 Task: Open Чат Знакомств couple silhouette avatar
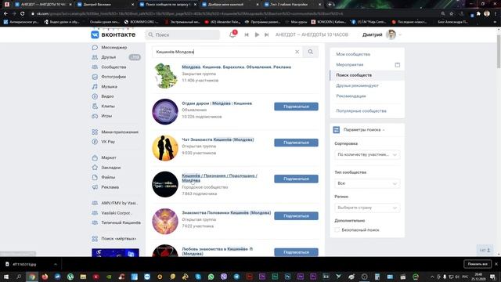165,148
